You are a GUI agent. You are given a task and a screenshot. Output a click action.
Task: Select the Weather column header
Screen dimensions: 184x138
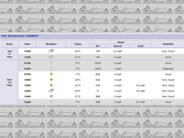51,44
